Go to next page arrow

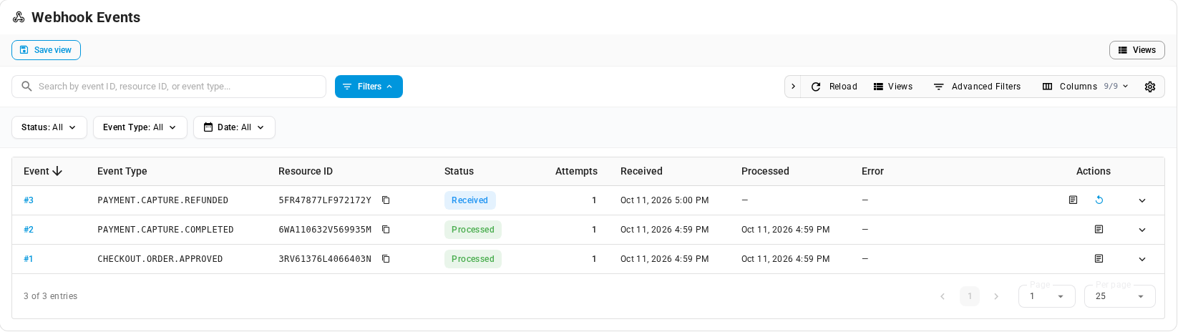996,296
